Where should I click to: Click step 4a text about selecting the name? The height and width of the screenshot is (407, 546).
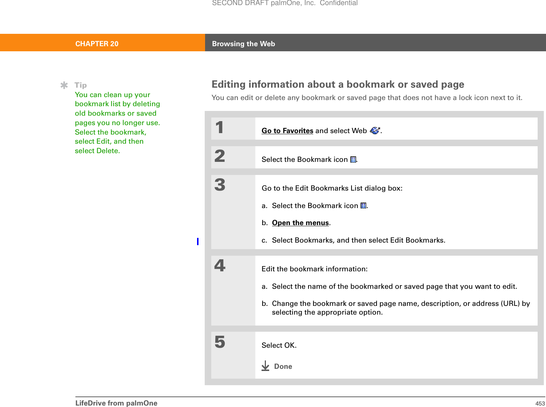394,287
